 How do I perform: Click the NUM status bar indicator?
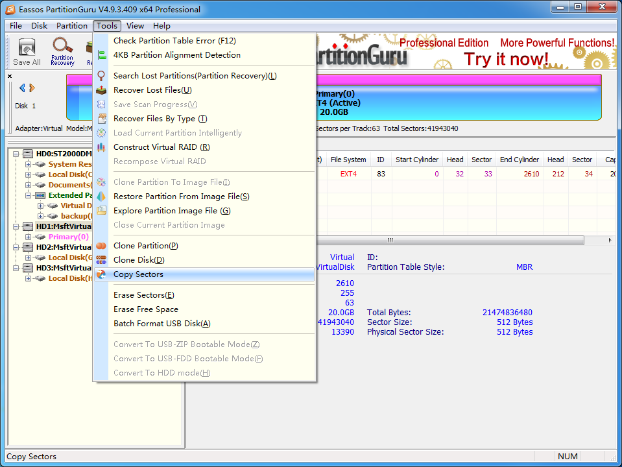click(x=568, y=456)
